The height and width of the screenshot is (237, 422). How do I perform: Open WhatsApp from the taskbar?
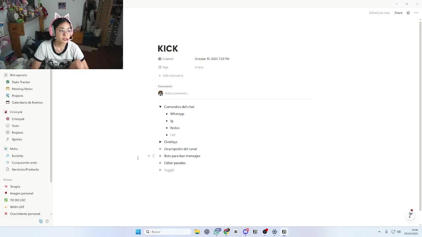tap(217, 232)
